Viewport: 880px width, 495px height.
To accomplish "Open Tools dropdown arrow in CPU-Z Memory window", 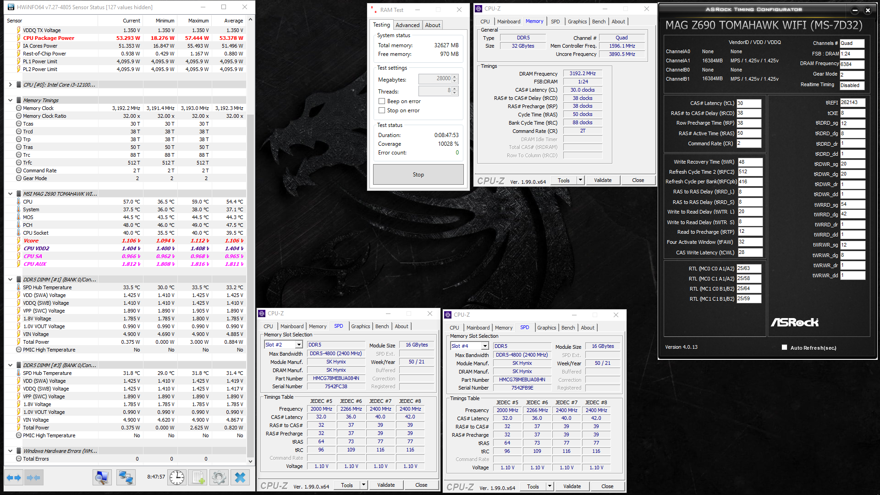I will [x=580, y=180].
